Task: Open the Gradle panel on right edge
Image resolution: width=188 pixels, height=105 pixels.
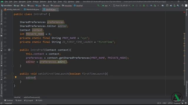Action: (187, 13)
